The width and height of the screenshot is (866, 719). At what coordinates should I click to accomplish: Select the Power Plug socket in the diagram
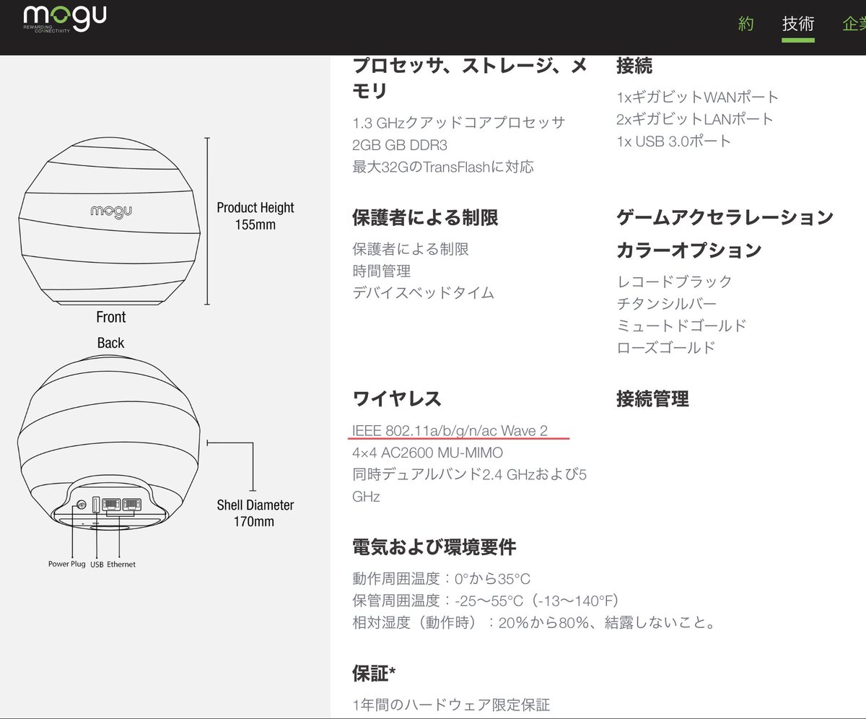81,505
